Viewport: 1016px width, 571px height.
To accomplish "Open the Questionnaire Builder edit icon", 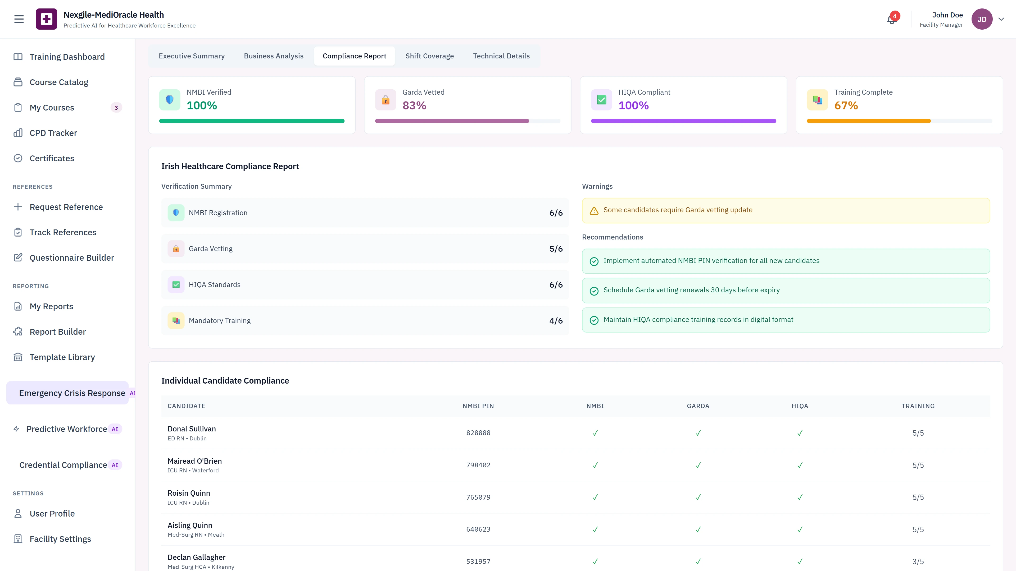I will click(x=18, y=257).
